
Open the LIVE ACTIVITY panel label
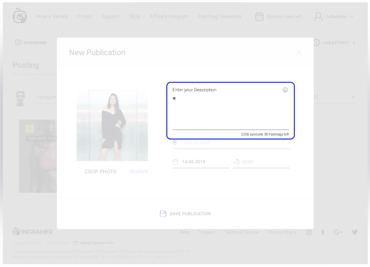(x=335, y=43)
